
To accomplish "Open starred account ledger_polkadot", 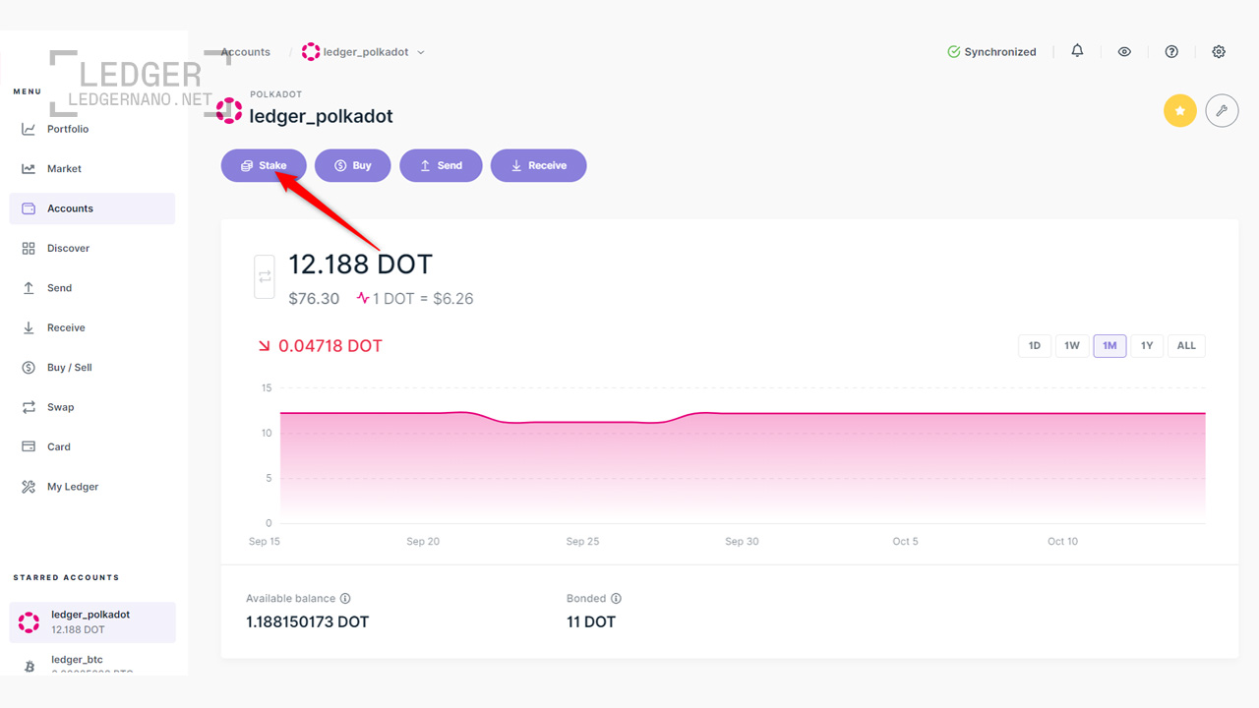I will tap(92, 622).
